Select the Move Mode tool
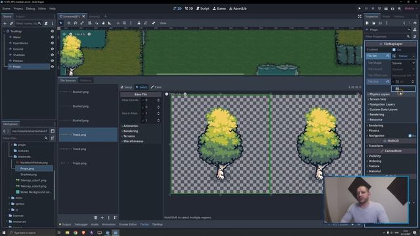The height and width of the screenshot is (236, 420). coord(69,23)
